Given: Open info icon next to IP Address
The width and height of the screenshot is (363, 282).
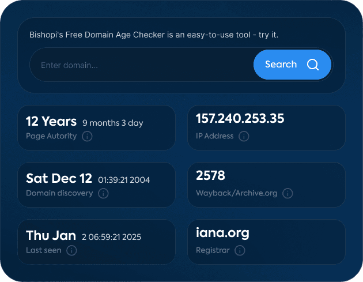Looking at the screenshot, I should click(x=244, y=136).
